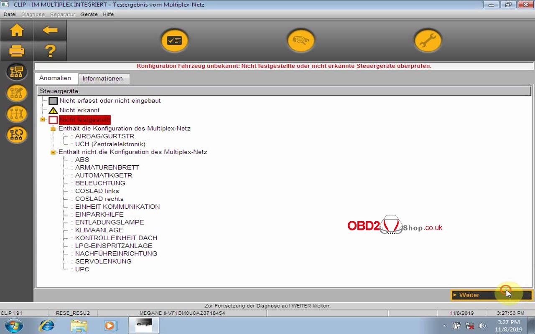The height and width of the screenshot is (334, 535).
Task: Click the last circular sidebar network icon
Action: pyautogui.click(x=17, y=134)
